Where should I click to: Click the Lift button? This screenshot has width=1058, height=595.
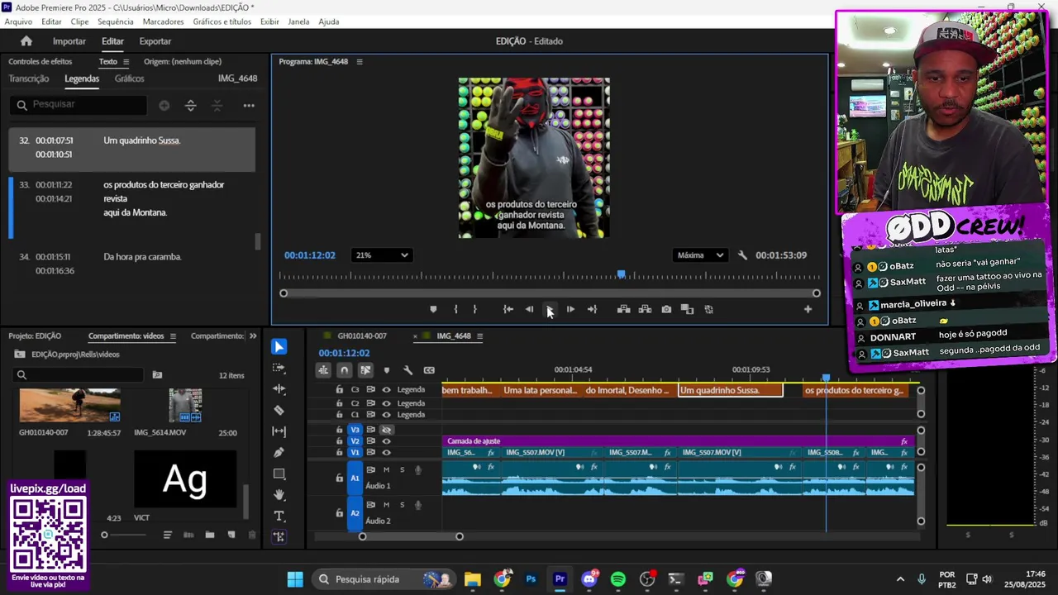point(624,309)
